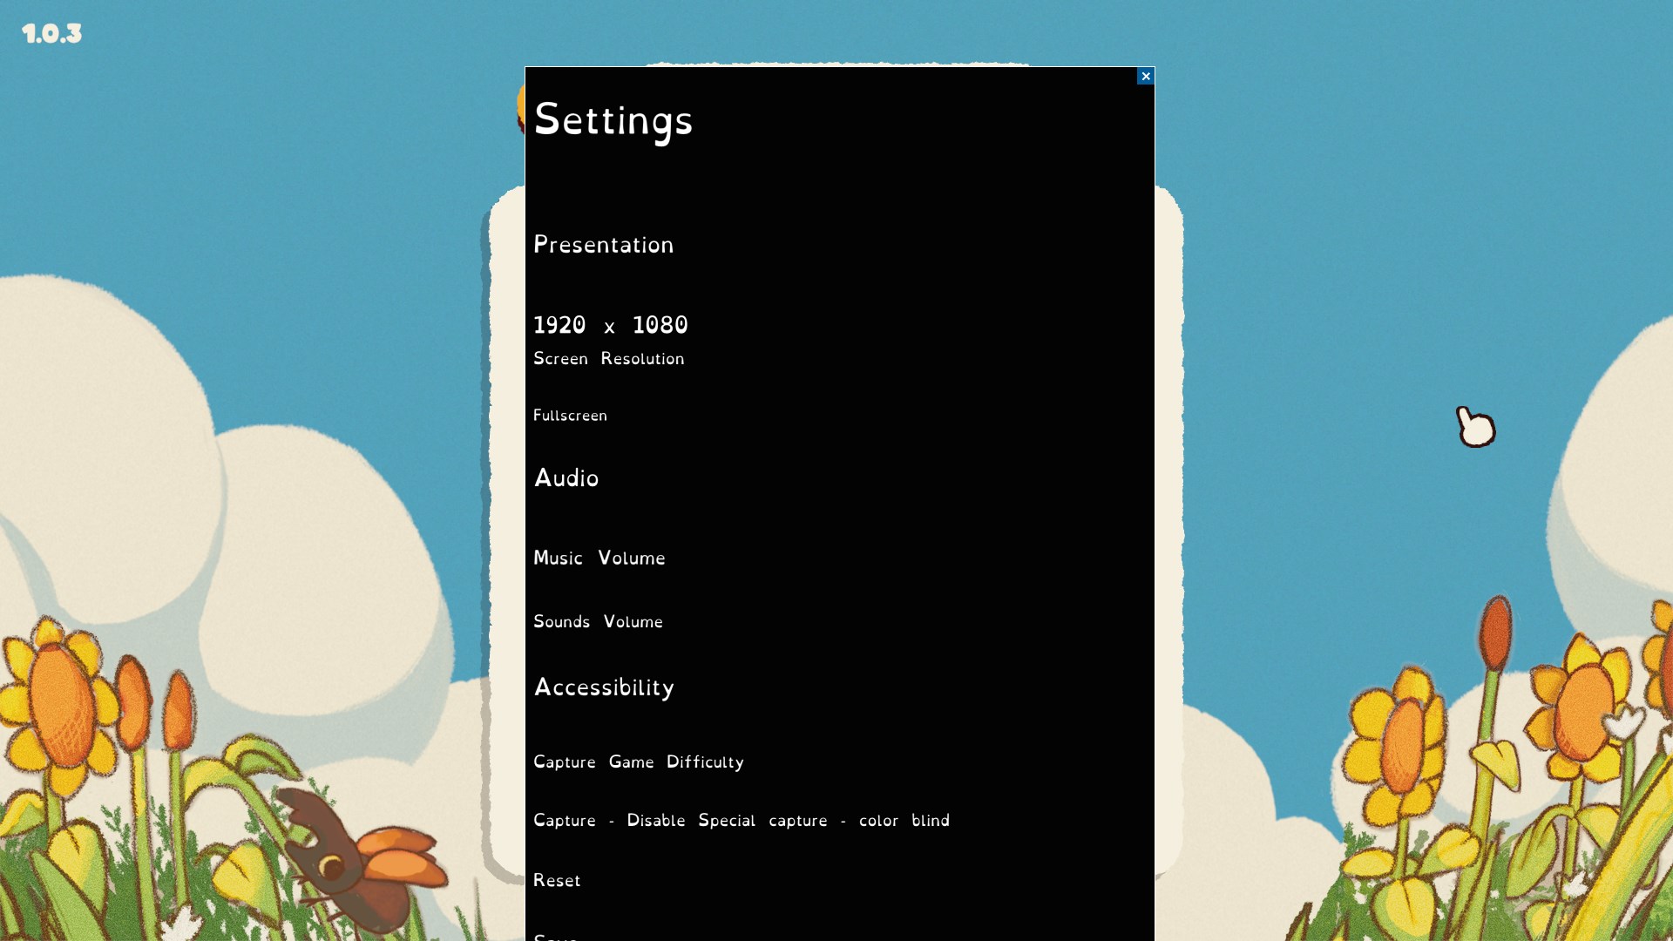This screenshot has height=941, width=1673.
Task: Click the Presentation section heading
Action: (x=604, y=245)
